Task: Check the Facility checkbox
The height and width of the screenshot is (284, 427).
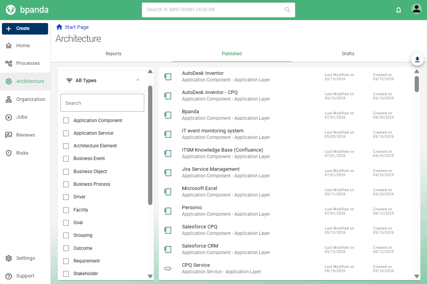Action: click(x=66, y=210)
